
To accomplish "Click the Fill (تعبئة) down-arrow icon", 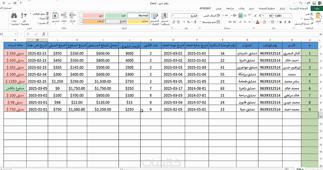I will 47,18.
